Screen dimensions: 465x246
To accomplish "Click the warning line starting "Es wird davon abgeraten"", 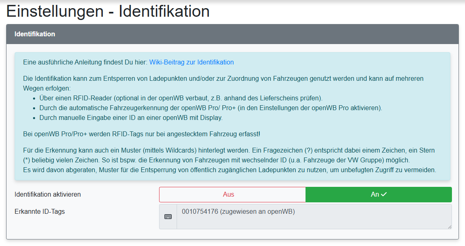I will click(x=230, y=170).
